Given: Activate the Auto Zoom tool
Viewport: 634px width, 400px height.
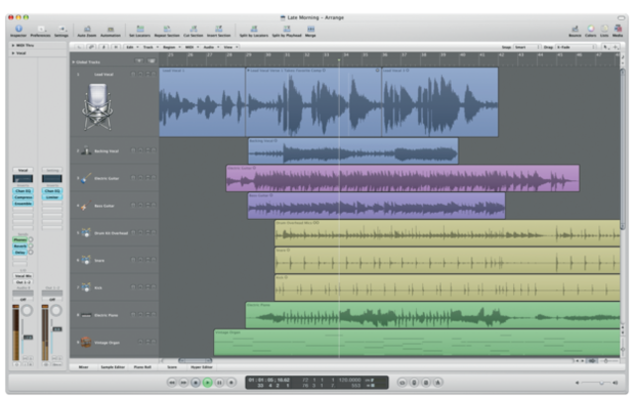Looking at the screenshot, I should [x=87, y=29].
